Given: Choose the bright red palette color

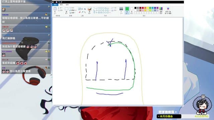Looking at the screenshot, I should (x=143, y=8).
